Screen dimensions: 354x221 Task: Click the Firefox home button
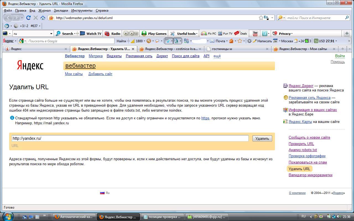[x=43, y=18]
